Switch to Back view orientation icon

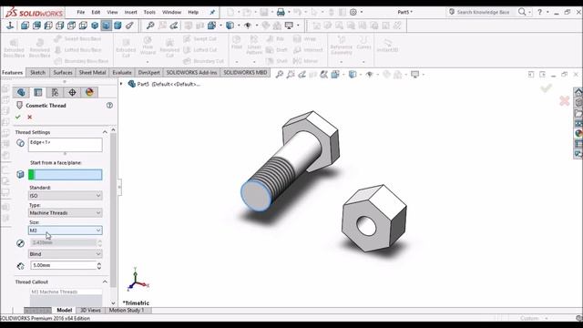36,26
